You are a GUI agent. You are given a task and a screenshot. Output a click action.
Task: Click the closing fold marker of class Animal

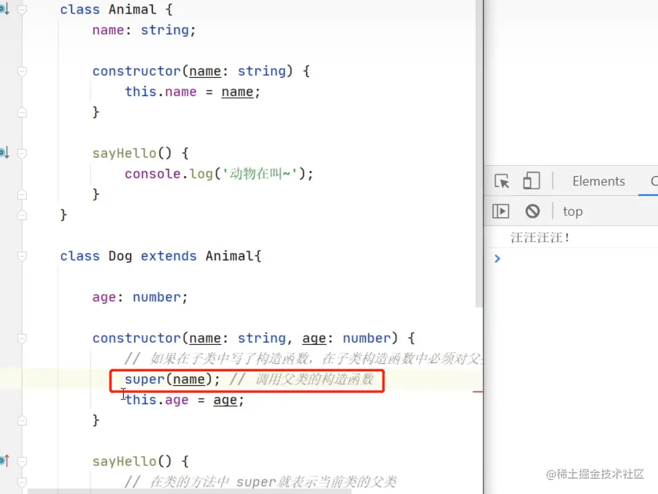(22, 215)
